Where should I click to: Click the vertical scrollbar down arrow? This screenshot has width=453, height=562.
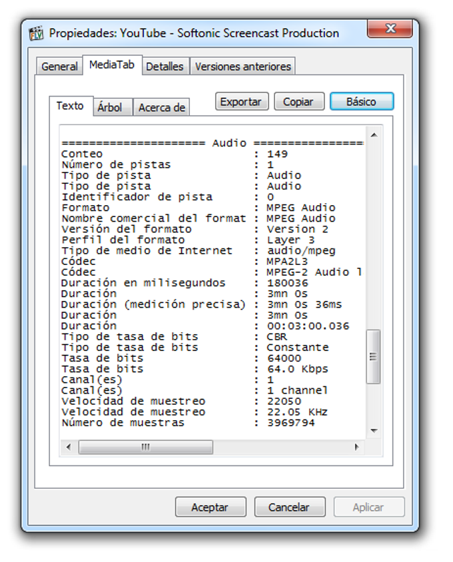pos(374,431)
